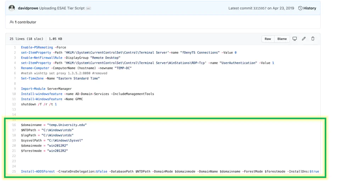Edit this file with the pencil icon

point(304,39)
